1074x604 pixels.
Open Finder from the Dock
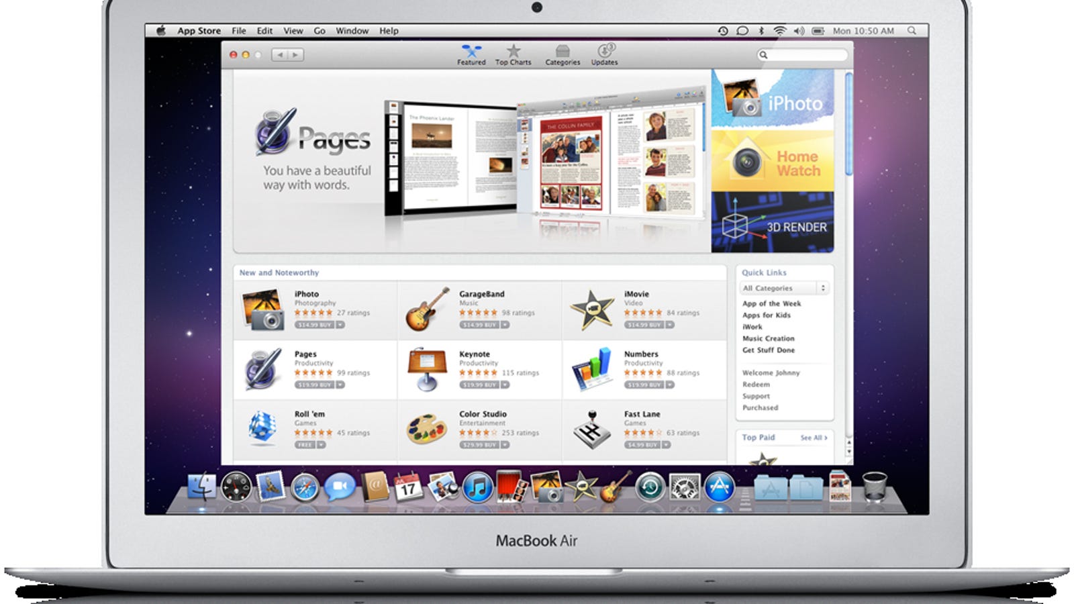(201, 487)
